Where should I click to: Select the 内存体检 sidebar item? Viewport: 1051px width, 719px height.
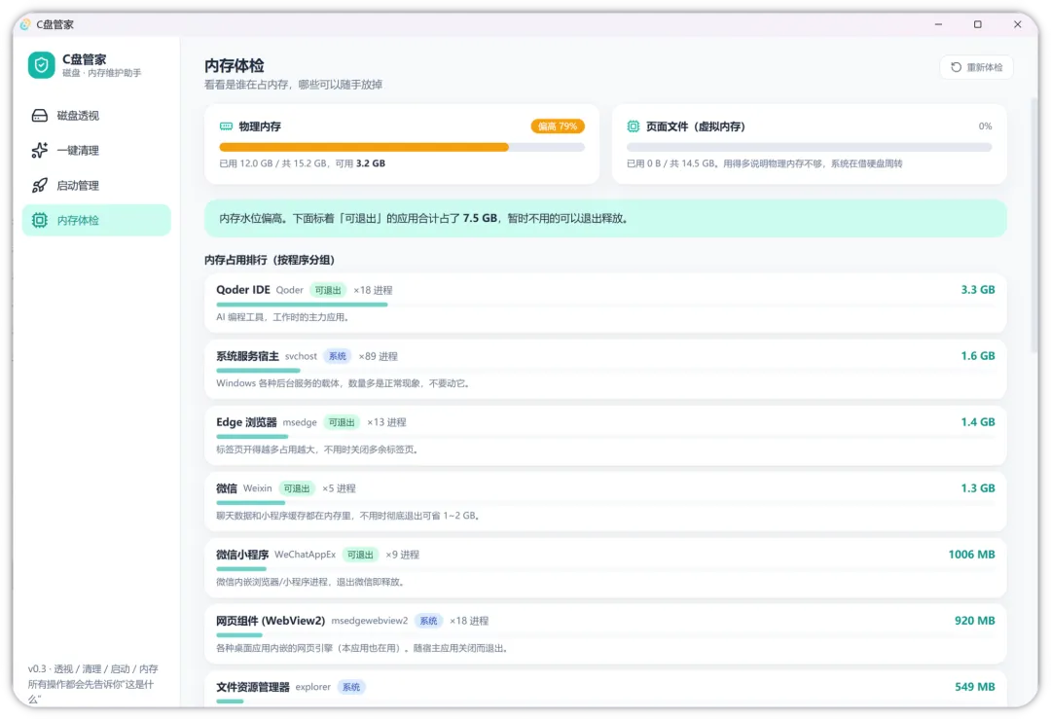pos(96,220)
